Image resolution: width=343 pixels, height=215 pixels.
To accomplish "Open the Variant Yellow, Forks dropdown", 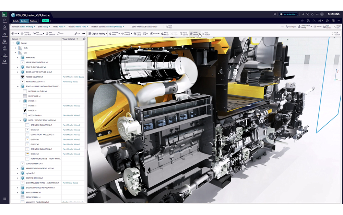I will click(78, 27).
